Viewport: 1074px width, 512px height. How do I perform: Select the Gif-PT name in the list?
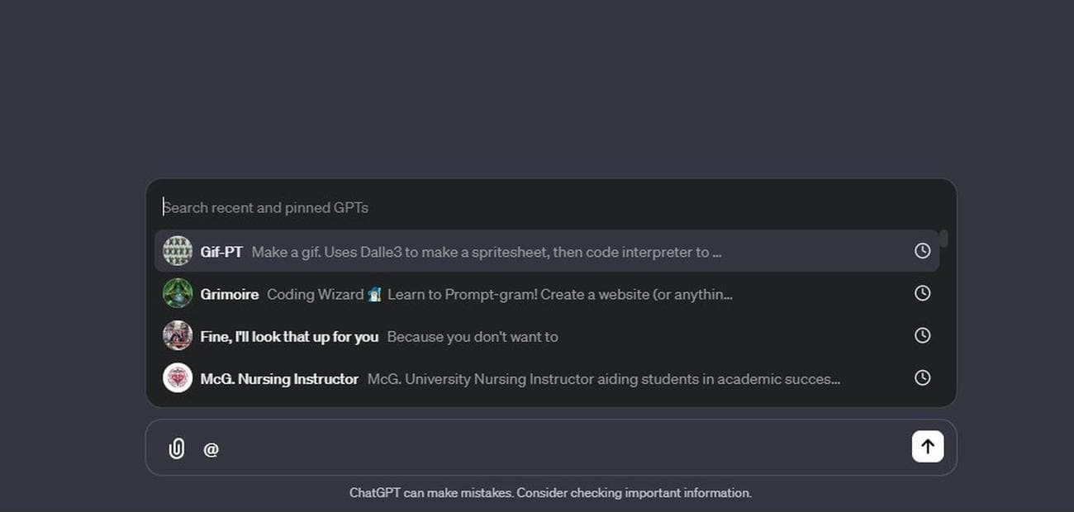pyautogui.click(x=221, y=252)
